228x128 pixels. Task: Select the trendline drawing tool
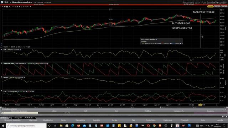[28, 6]
